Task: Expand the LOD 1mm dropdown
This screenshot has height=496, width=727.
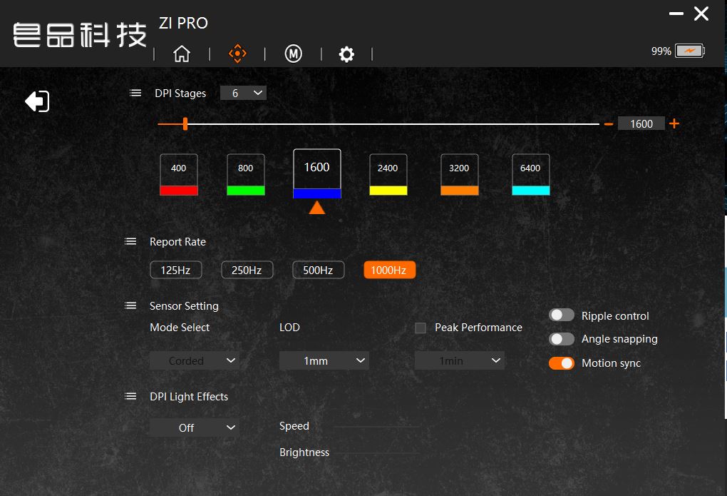Action: 324,361
